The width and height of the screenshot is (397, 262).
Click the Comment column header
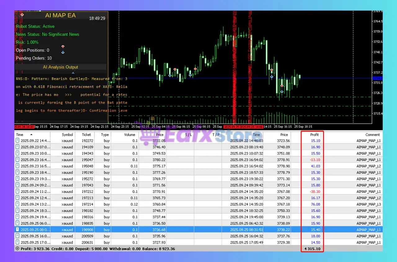[372, 135]
